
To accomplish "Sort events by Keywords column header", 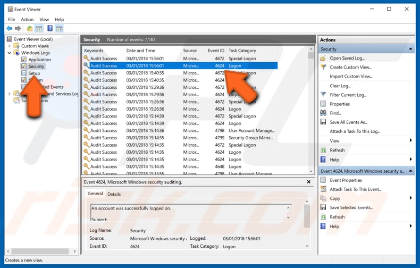I will click(x=94, y=51).
